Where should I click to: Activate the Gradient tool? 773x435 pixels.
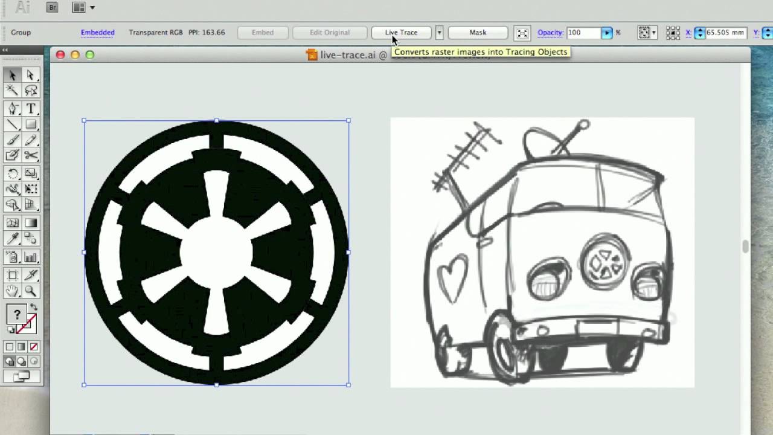[x=29, y=222]
